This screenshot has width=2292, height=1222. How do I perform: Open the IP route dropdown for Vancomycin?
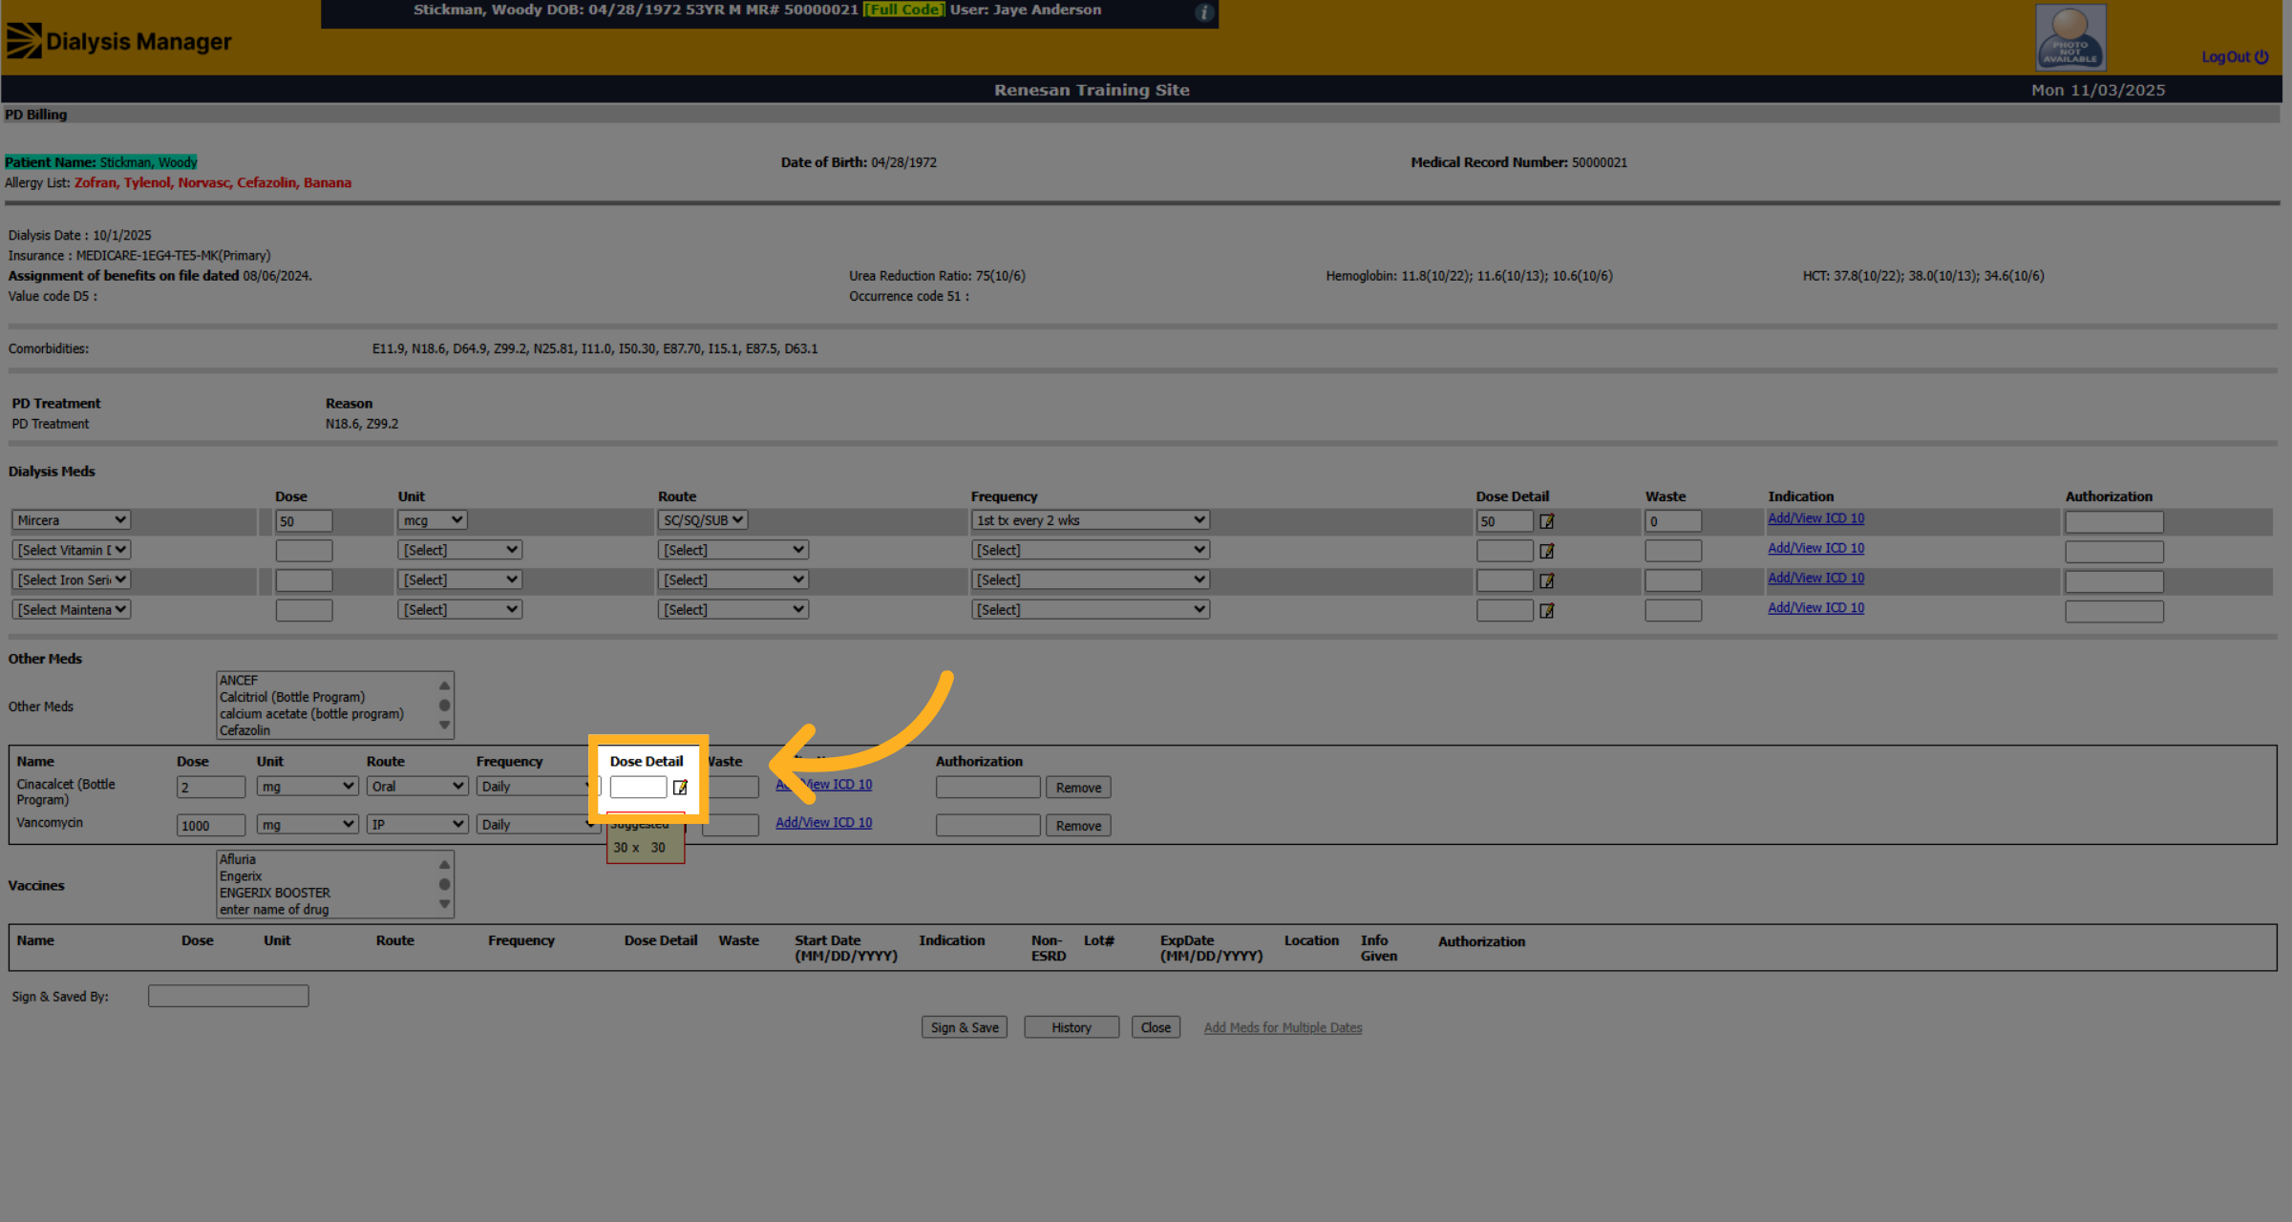tap(417, 824)
